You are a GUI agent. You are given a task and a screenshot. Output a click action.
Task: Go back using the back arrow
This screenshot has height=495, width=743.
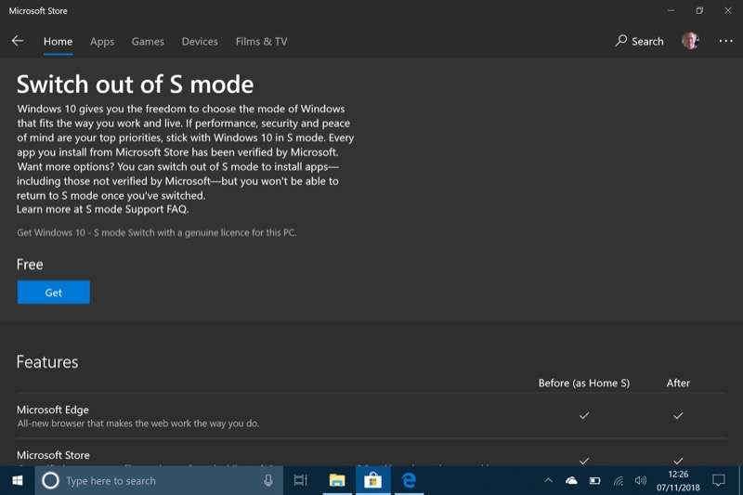(x=18, y=41)
